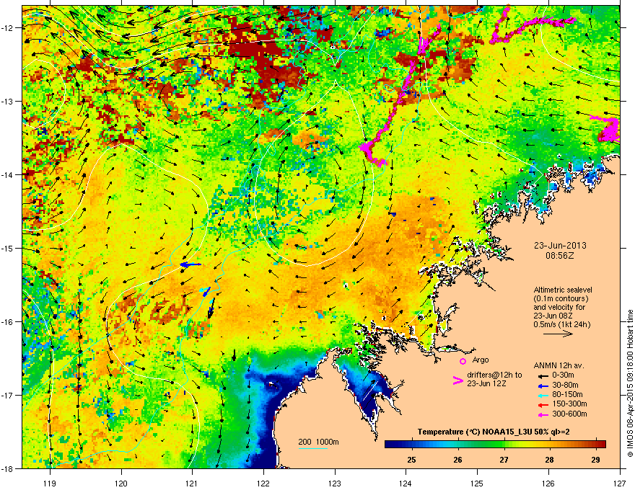Image resolution: width=635 pixels, height=490 pixels.
Task: Click the '(0.1m contours)' caption line
Action: click(561, 298)
